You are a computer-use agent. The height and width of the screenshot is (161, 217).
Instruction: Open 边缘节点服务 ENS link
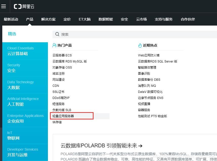click(151, 98)
